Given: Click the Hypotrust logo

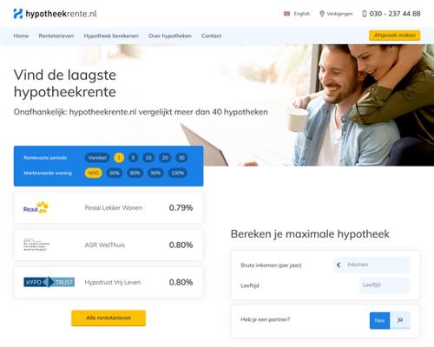Looking at the screenshot, I should coord(49,282).
